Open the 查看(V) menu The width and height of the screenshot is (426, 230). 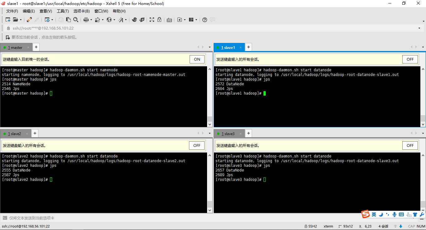tap(46, 11)
